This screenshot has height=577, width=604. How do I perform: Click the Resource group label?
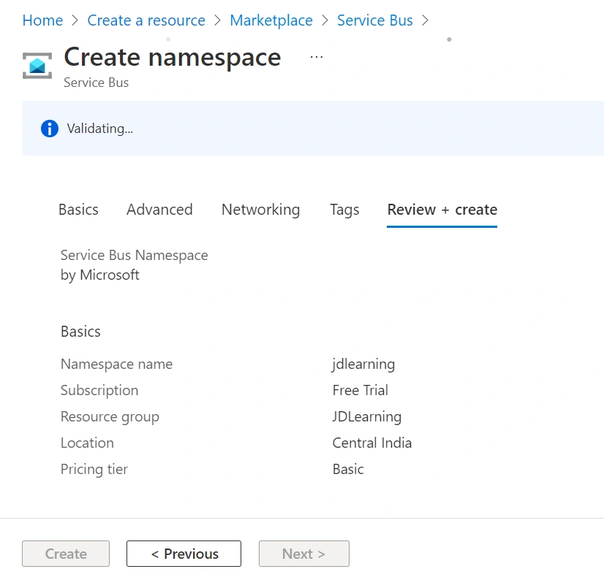110,416
